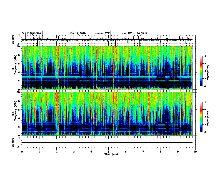
Task: Select the date text "Nov.18, 2020"
Action: tap(77, 33)
